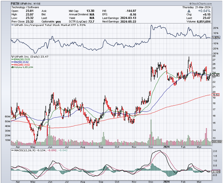223x183 pixels.
Task: Click the -0.134 MACD value tag
Action: pos(216,172)
